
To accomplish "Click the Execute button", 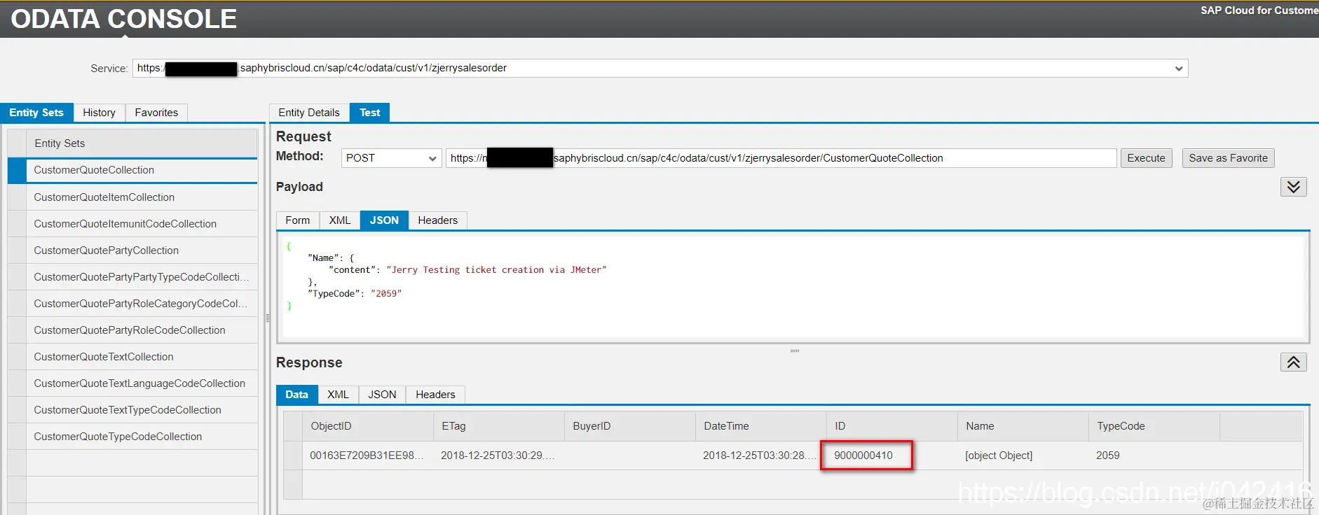I will point(1146,158).
